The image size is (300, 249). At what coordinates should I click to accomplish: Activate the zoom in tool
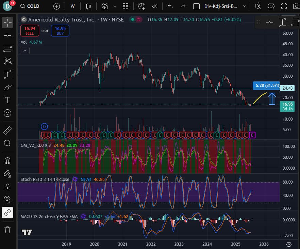pos(7,143)
